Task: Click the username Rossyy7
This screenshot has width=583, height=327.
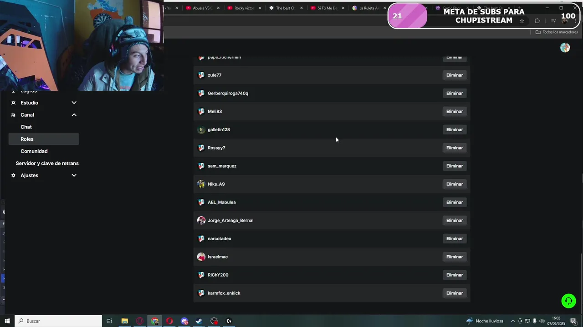Action: (216, 148)
